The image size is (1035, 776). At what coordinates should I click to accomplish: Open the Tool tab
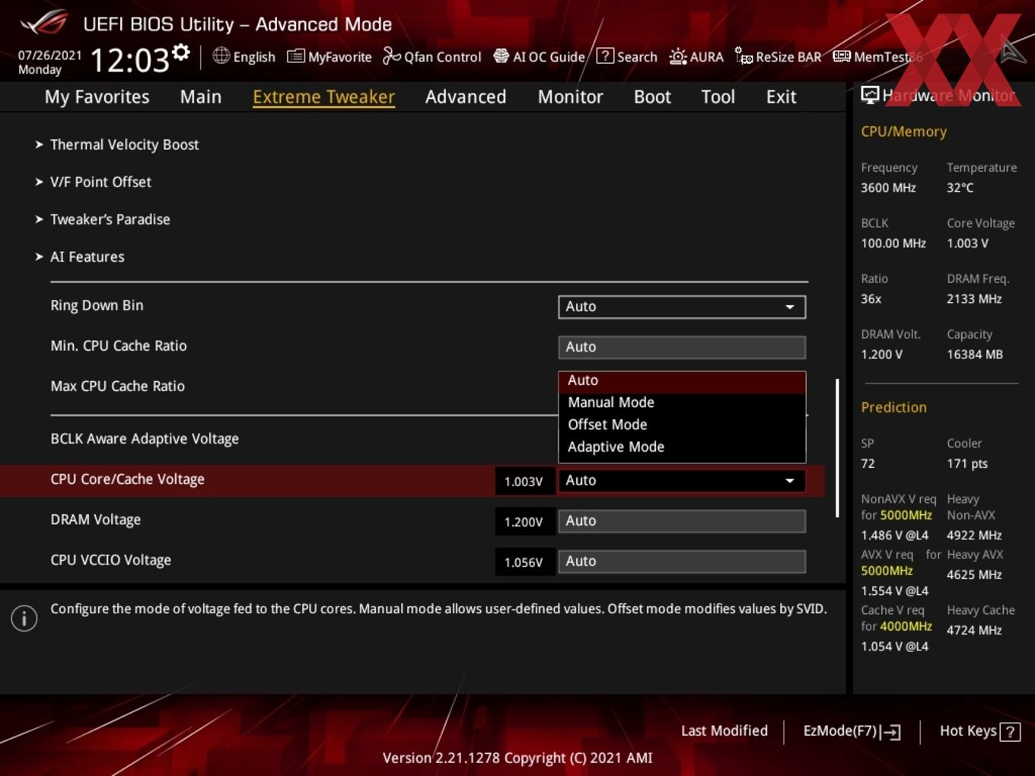(x=718, y=97)
